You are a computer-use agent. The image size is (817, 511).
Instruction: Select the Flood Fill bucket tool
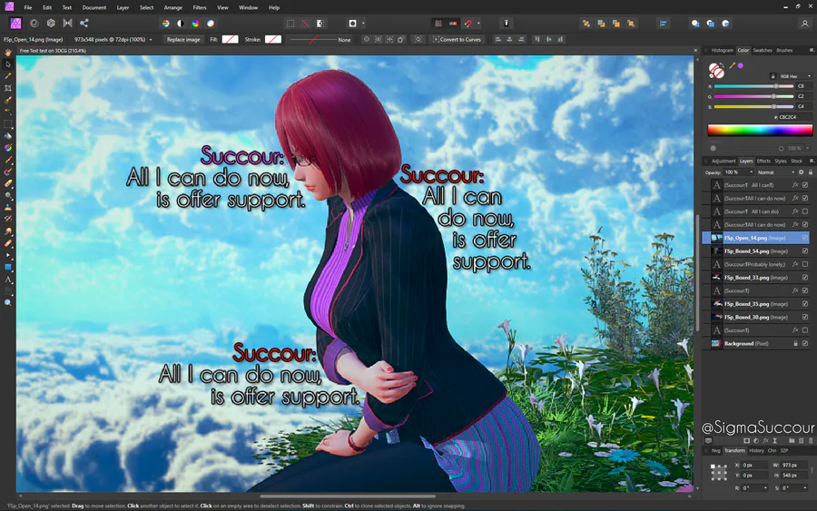[8, 136]
